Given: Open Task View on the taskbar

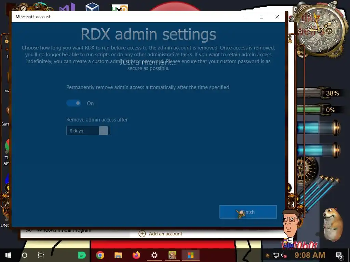Looking at the screenshot, I should (x=41, y=255).
